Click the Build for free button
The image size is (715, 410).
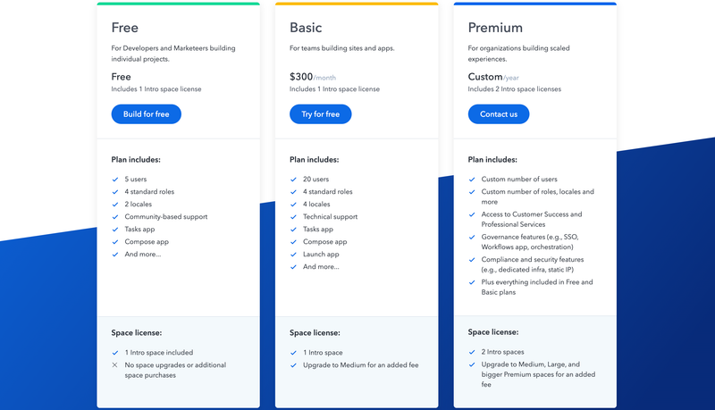pos(146,114)
